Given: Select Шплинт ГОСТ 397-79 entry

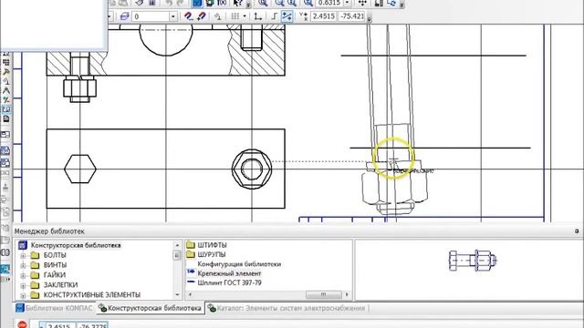Looking at the screenshot, I should coord(229,282).
